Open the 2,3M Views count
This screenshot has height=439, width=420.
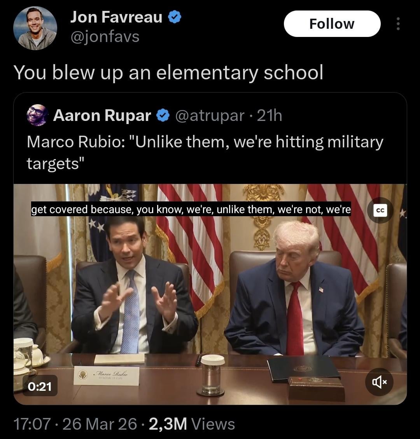pos(191,424)
